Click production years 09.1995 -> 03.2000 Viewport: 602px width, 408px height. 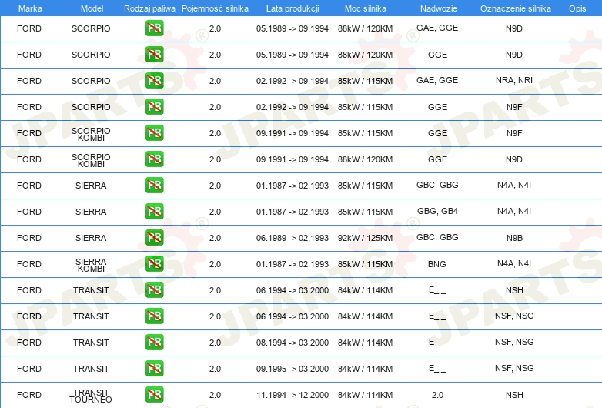[x=293, y=369]
